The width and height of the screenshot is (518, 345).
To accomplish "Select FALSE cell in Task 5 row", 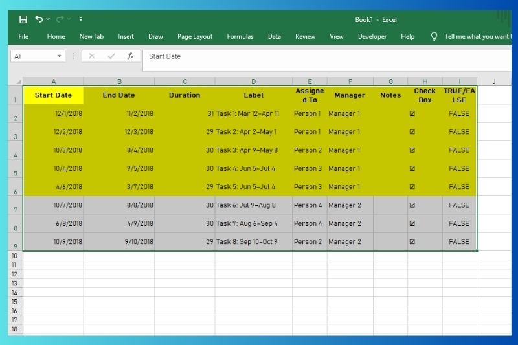I will click(x=459, y=187).
